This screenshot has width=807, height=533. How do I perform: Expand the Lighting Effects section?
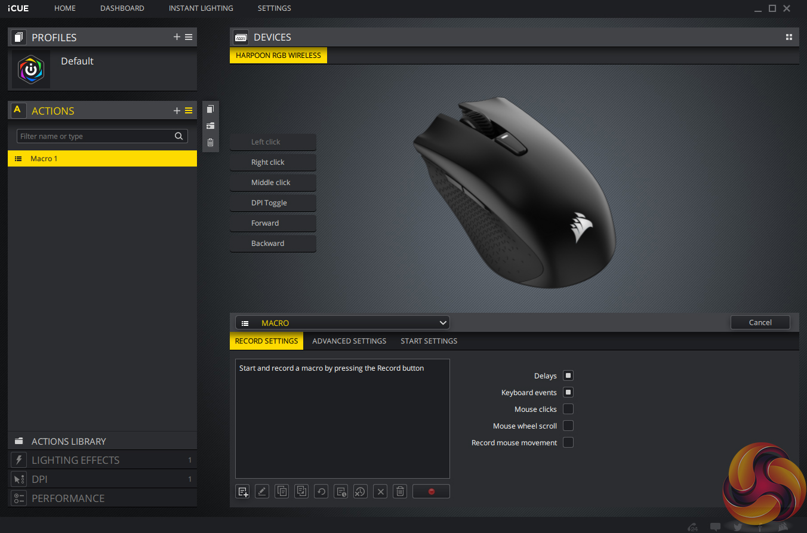102,460
